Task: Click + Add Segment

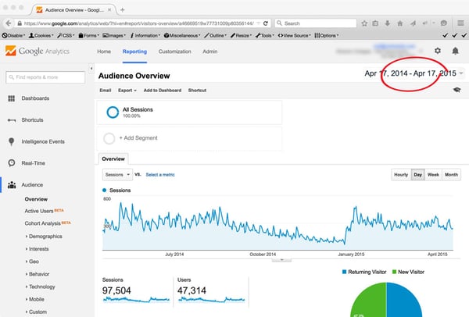Action: coord(138,138)
